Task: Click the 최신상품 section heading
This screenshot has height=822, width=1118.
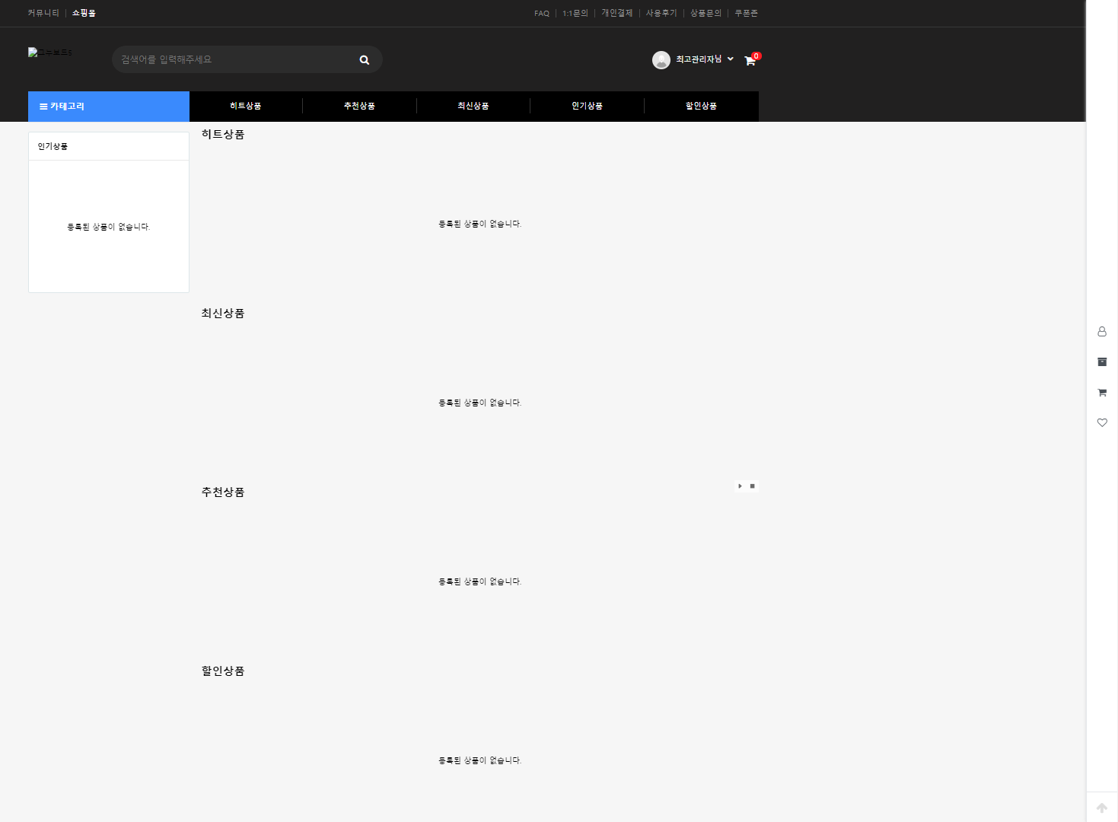Action: click(223, 313)
